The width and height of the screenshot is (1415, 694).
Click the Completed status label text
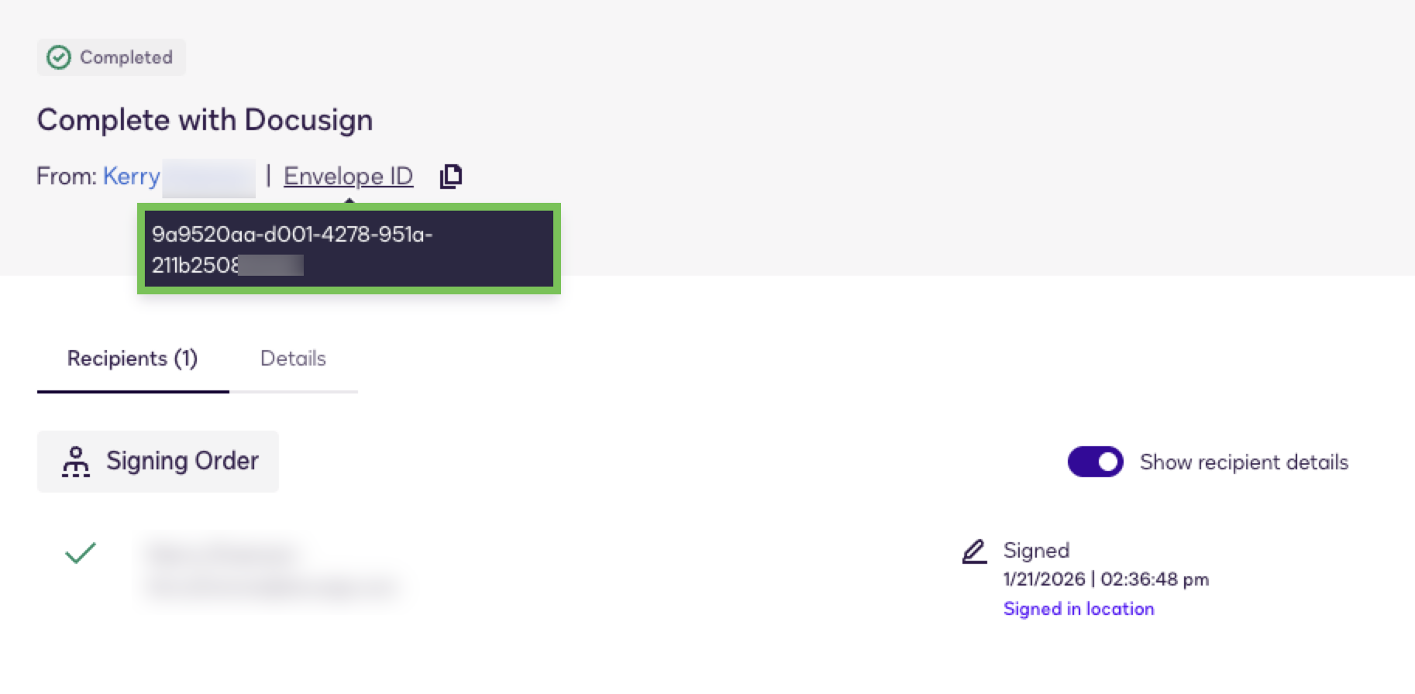point(126,57)
